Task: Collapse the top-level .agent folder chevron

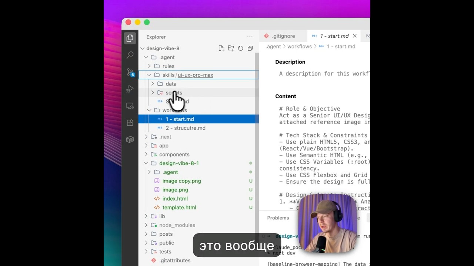Action: (146, 57)
